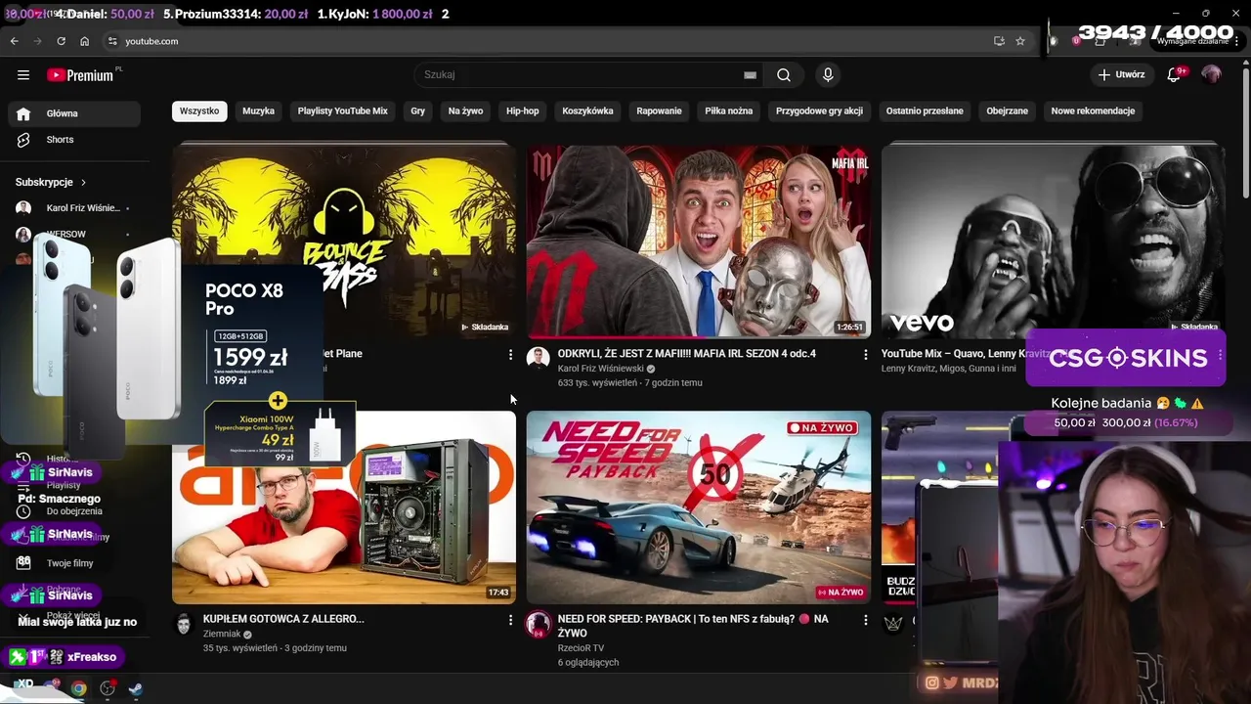
Task: Open the MAFIA IRL SEZON 4 odc.4 title
Action: (x=686, y=354)
